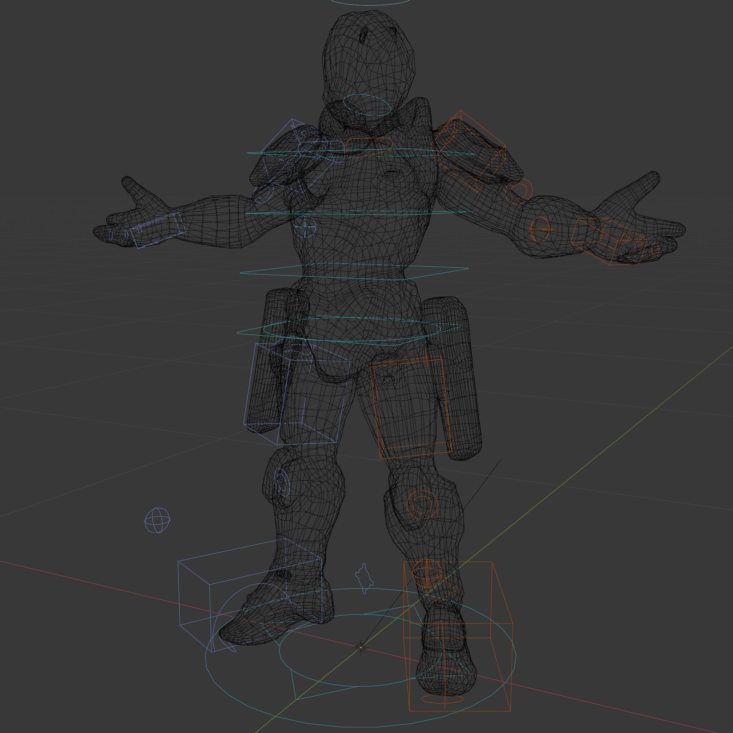Image resolution: width=733 pixels, height=733 pixels.
Task: Select the orange thigh box control
Action: point(411,408)
